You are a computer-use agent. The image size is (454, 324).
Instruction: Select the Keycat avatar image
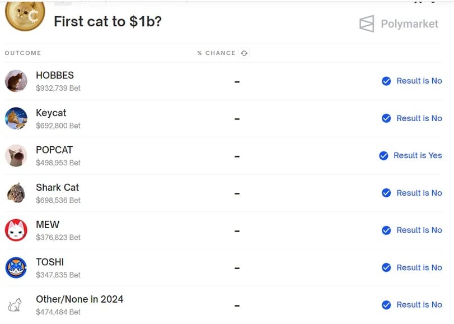[16, 118]
